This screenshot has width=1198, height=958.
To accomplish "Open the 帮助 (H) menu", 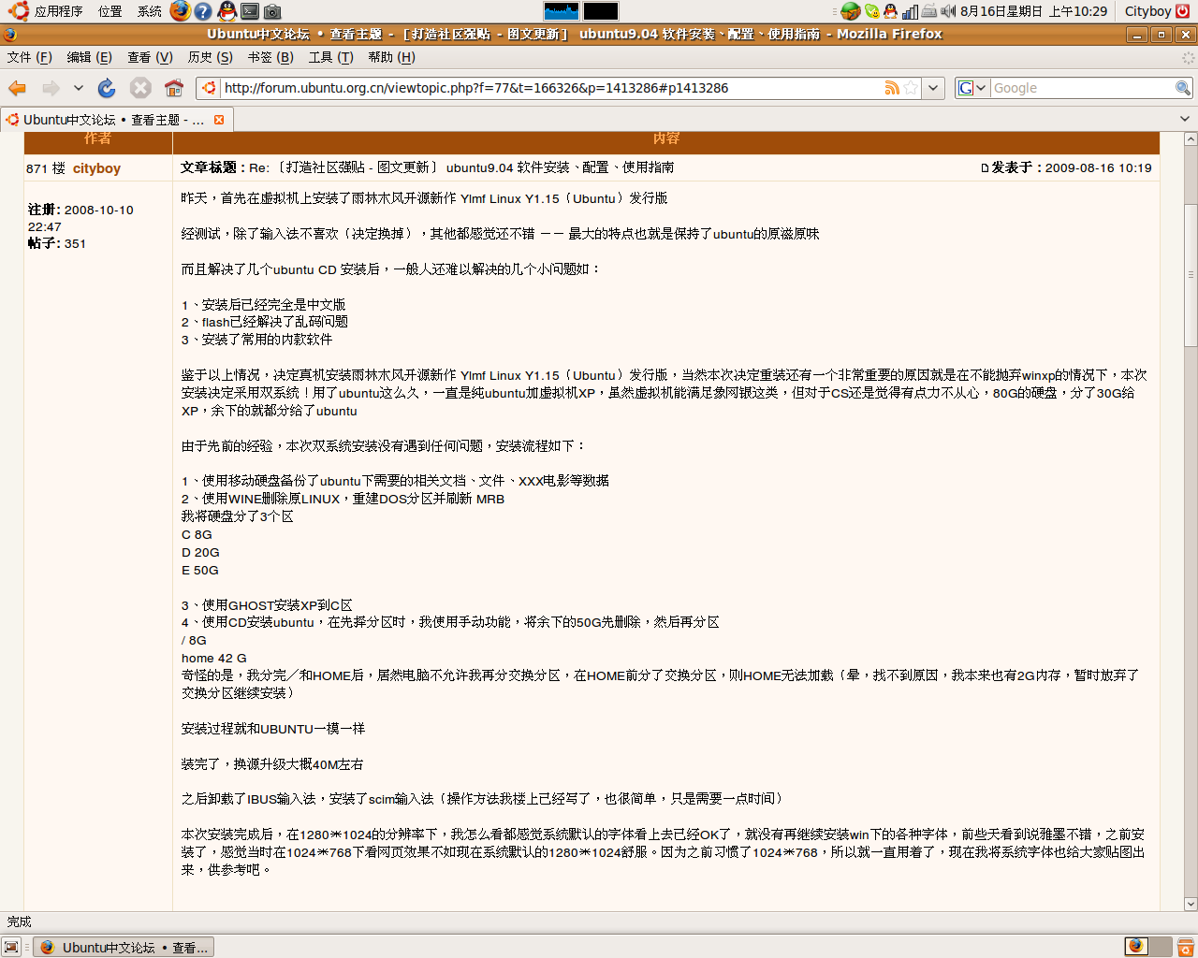I will tap(392, 57).
